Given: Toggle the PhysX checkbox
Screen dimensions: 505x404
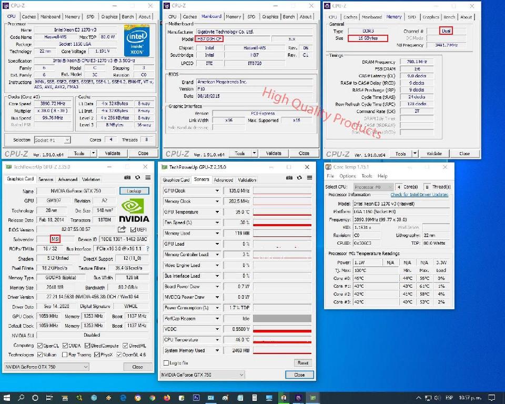Looking at the screenshot, I should pos(97,355).
